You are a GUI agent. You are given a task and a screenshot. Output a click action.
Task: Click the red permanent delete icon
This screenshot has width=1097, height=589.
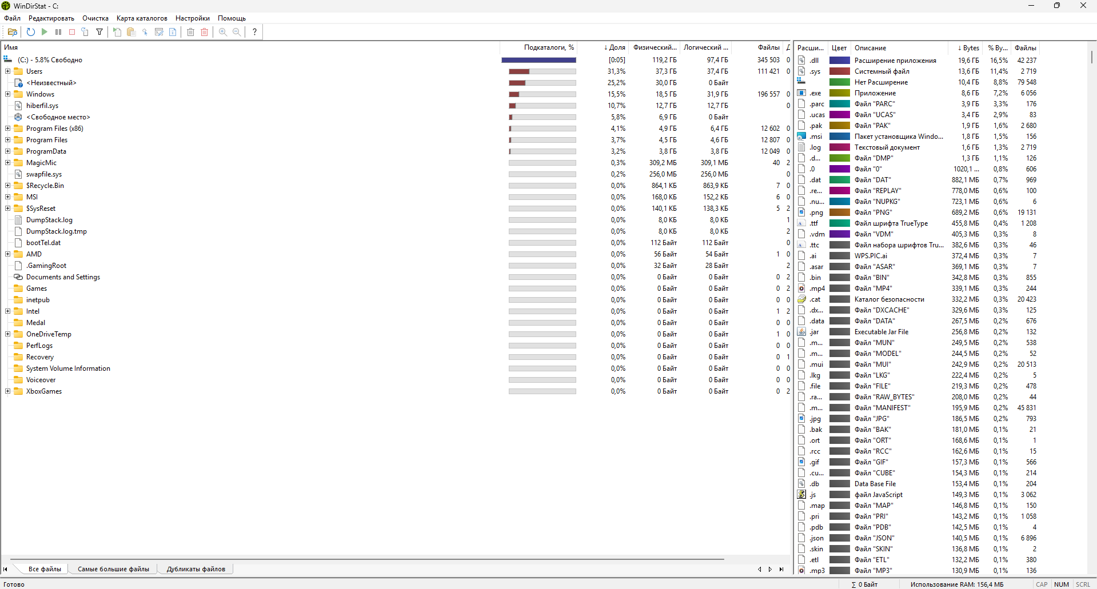click(205, 32)
